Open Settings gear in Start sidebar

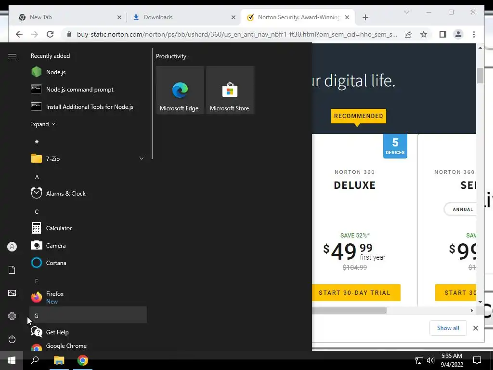(x=12, y=316)
